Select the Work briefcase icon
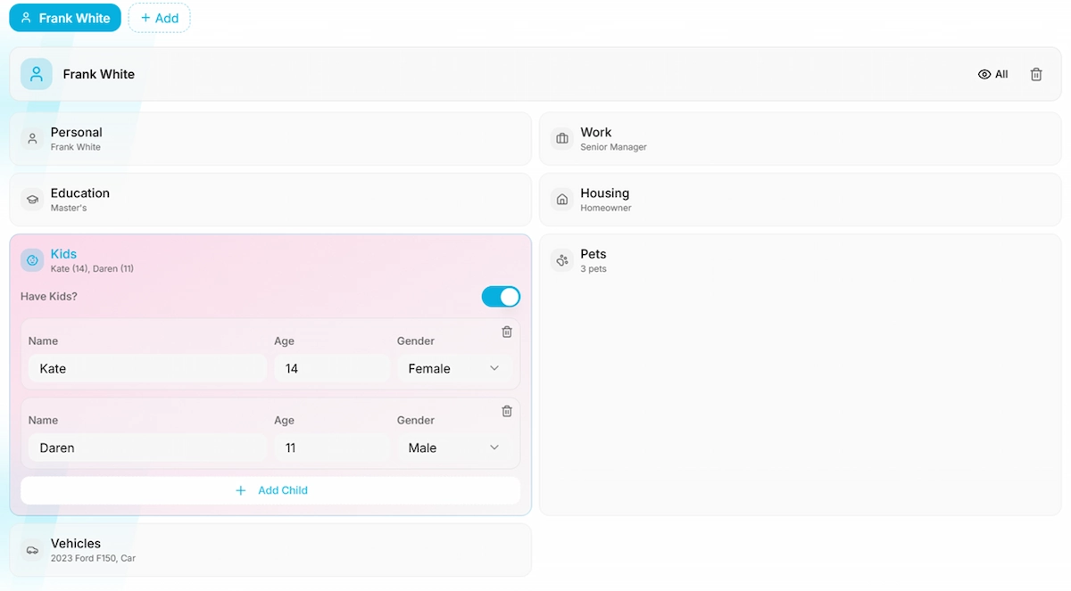The height and width of the screenshot is (591, 1071). (x=561, y=139)
